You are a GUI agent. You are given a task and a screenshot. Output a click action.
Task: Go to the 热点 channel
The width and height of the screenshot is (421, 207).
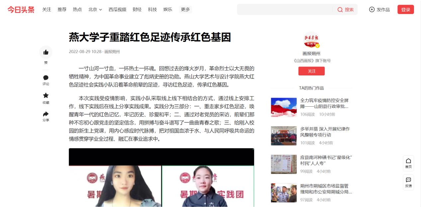coord(77,10)
